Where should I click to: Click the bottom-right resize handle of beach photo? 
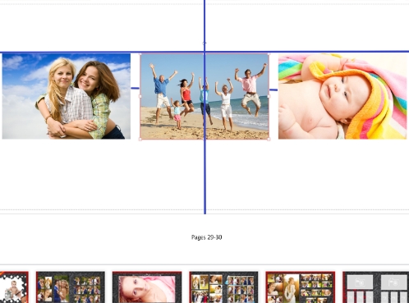(269, 140)
